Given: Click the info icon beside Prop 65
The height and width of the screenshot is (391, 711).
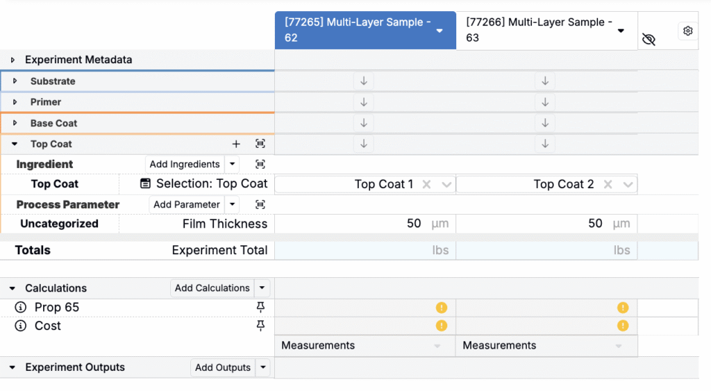Looking at the screenshot, I should (x=20, y=307).
